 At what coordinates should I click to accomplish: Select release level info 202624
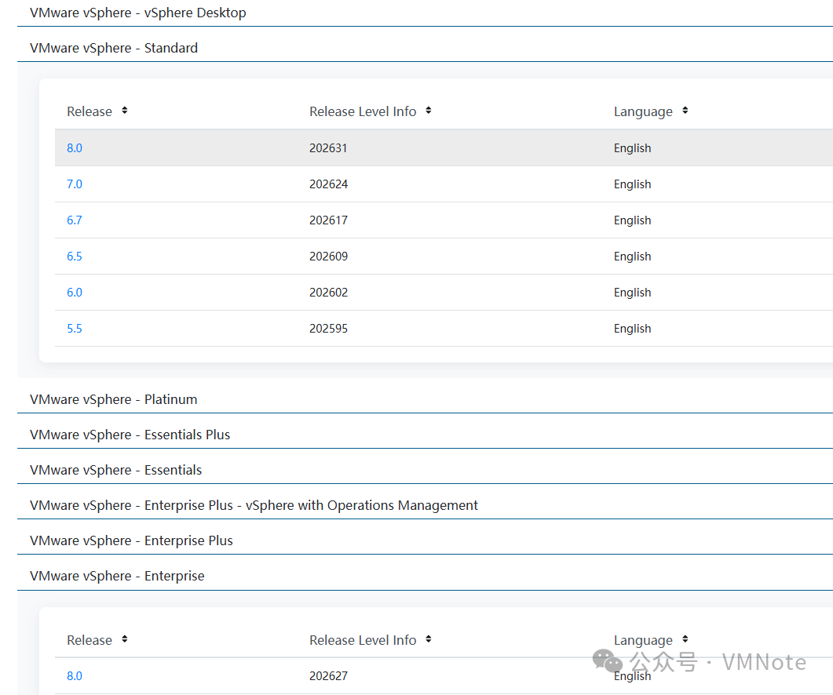(x=328, y=184)
